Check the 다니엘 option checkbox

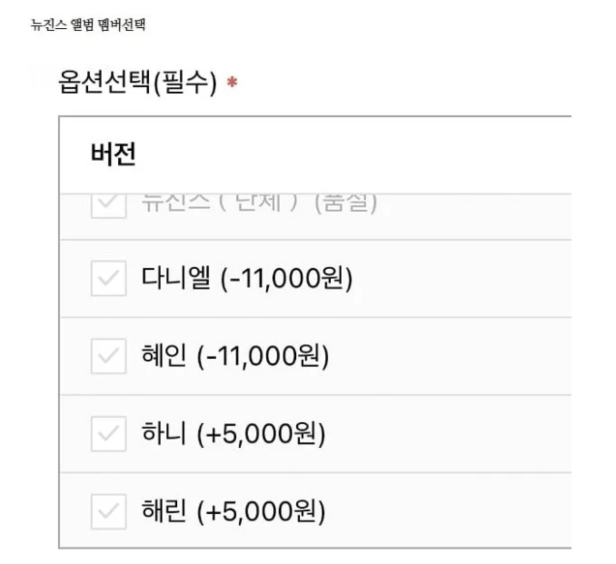108,278
